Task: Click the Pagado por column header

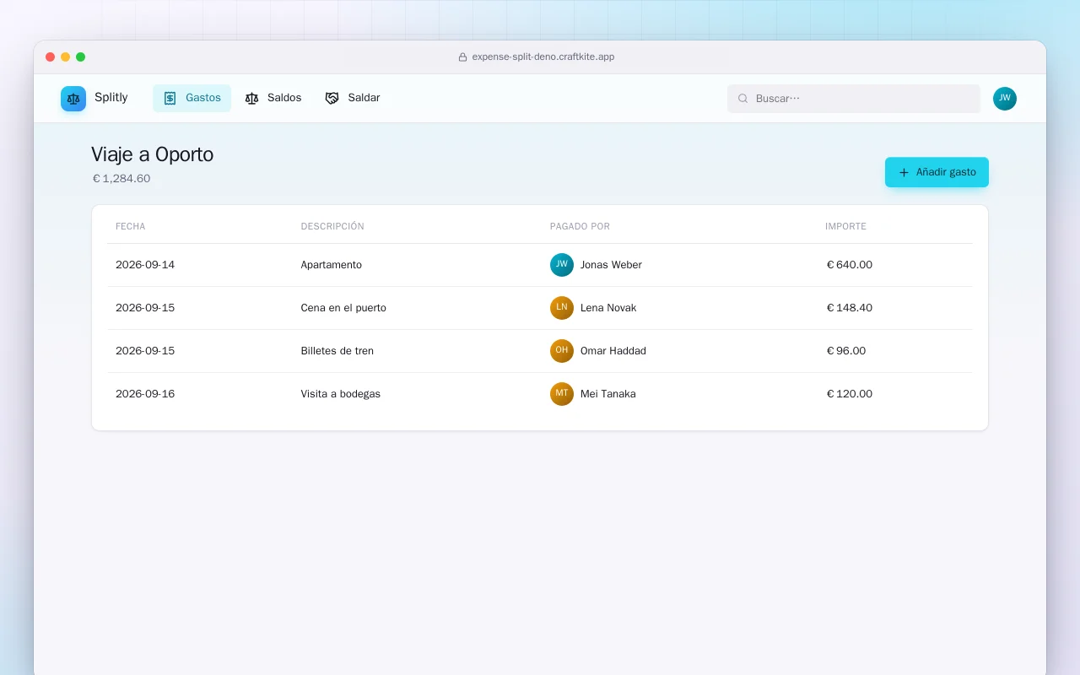Action: (x=580, y=227)
